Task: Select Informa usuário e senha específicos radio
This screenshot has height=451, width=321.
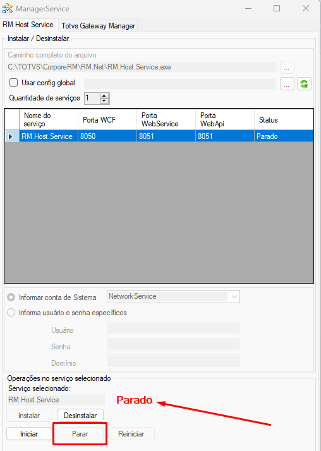Action: coord(11,313)
